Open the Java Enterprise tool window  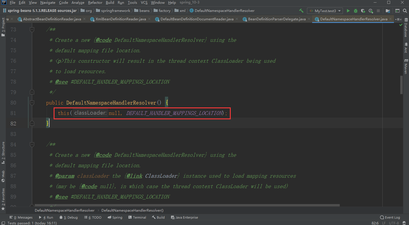click(184, 217)
